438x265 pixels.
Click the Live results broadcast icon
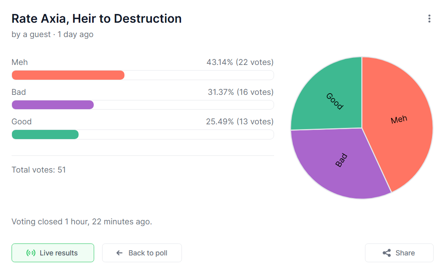(31, 253)
